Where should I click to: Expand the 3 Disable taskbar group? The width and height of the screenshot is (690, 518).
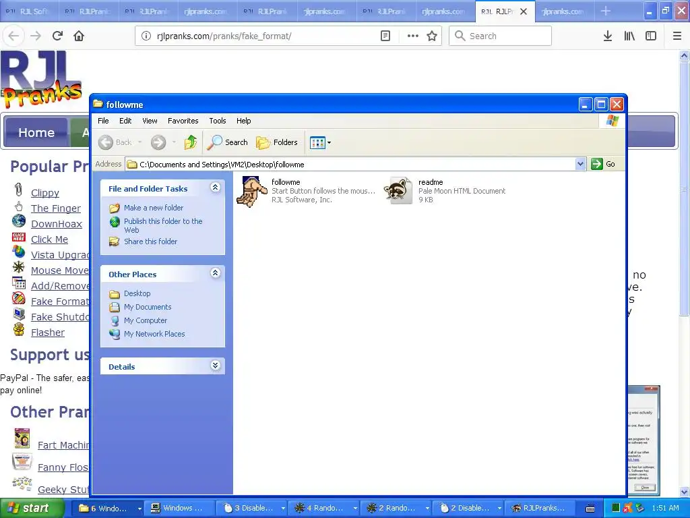tap(283, 509)
